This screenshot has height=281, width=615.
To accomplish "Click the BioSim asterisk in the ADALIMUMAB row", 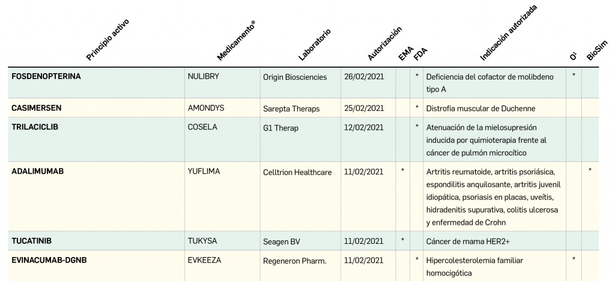I will [x=590, y=171].
